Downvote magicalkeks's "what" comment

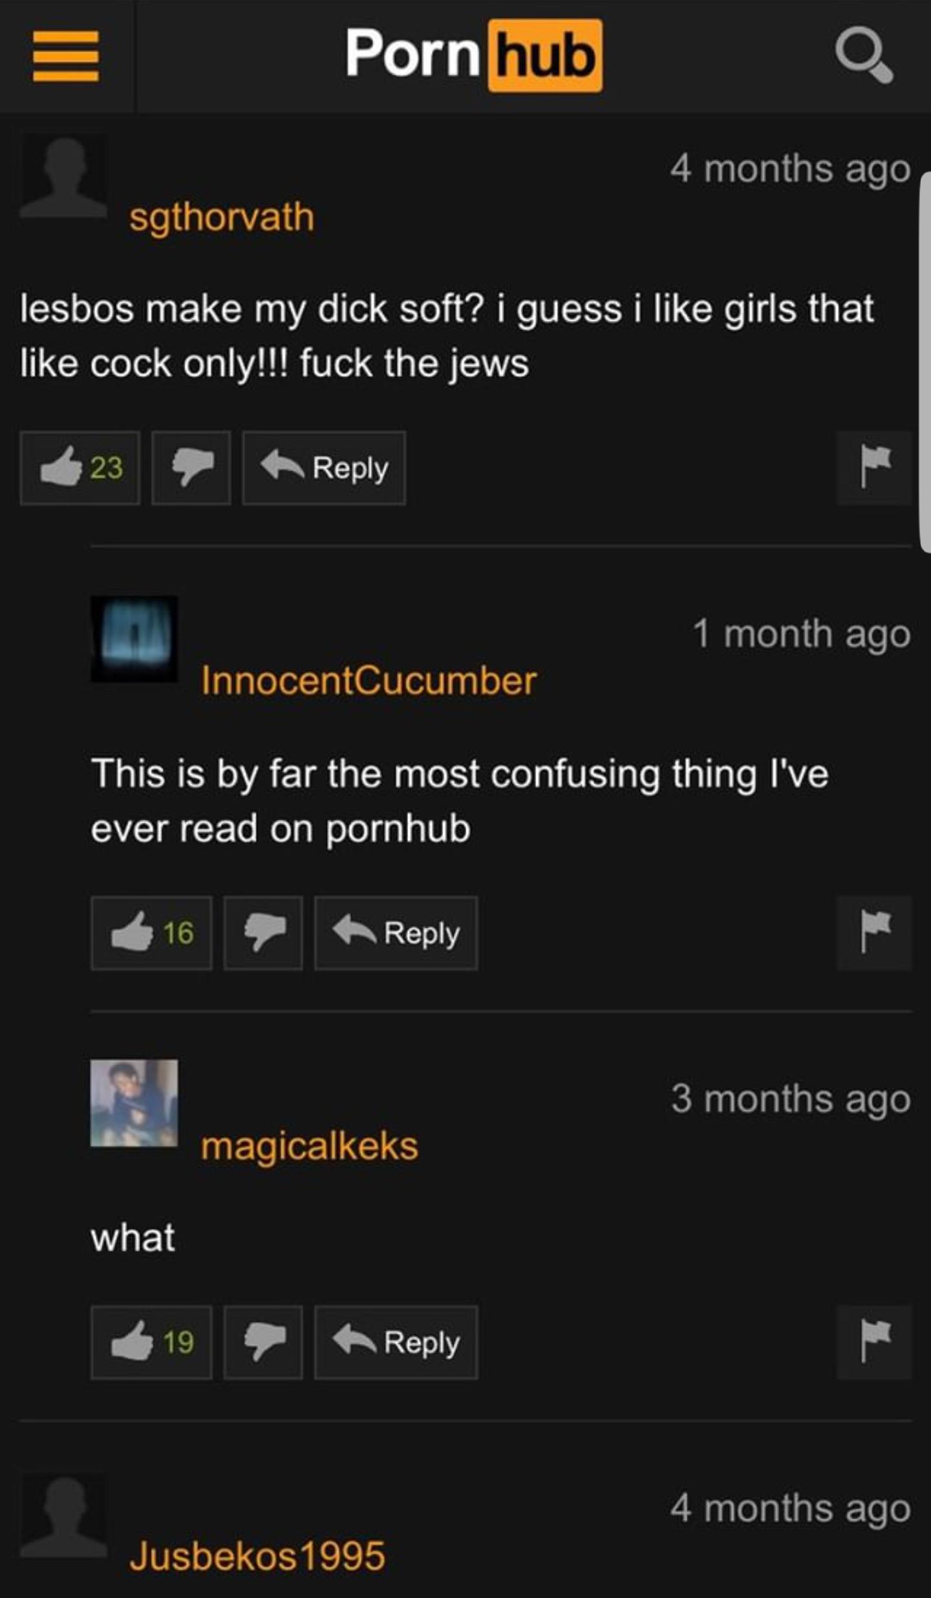pyautogui.click(x=263, y=1343)
